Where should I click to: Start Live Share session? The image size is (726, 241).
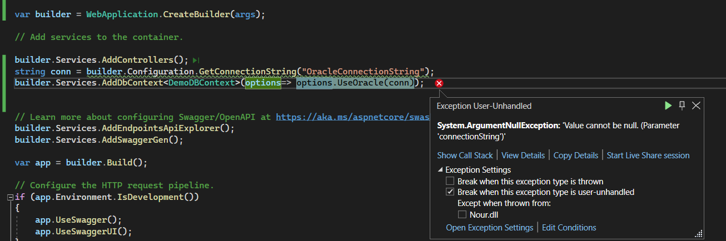[x=648, y=155]
